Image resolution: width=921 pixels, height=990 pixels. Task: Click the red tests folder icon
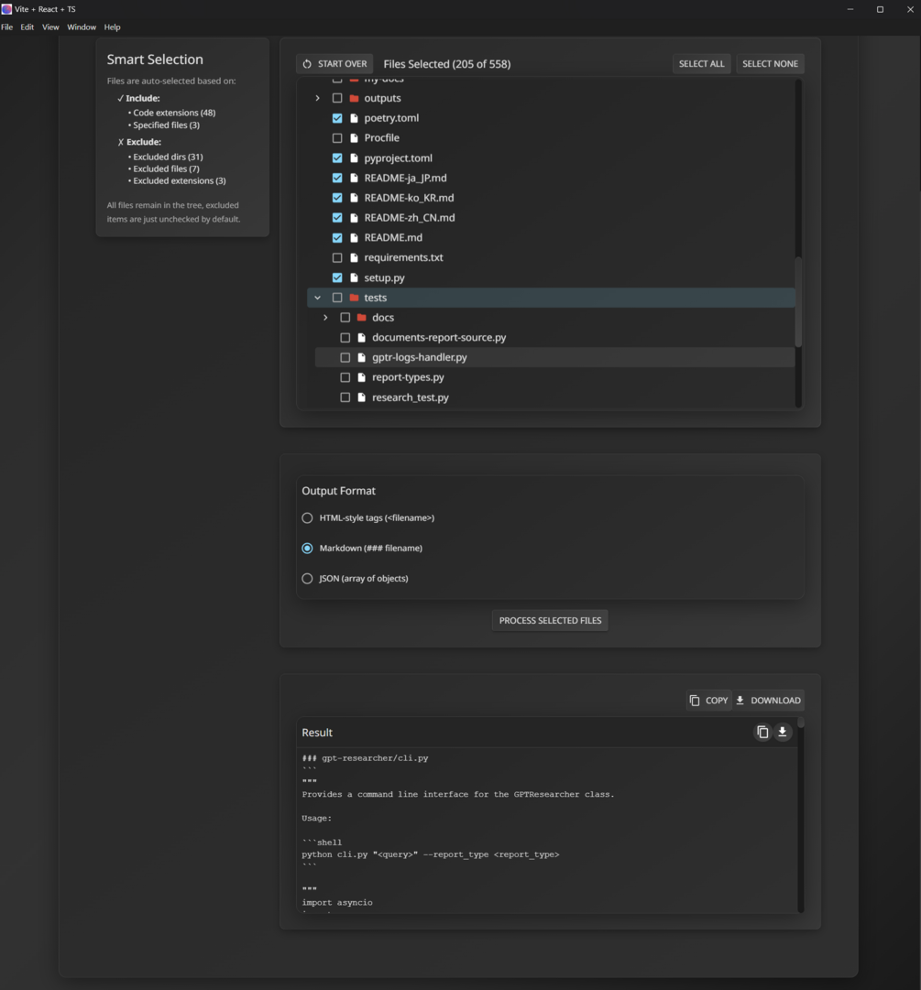(354, 298)
